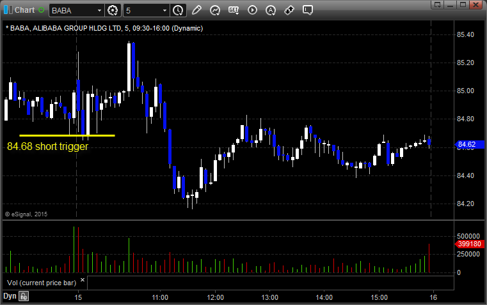This screenshot has width=487, height=305.
Task: Toggle the Dyn lock icon
Action: 24,296
